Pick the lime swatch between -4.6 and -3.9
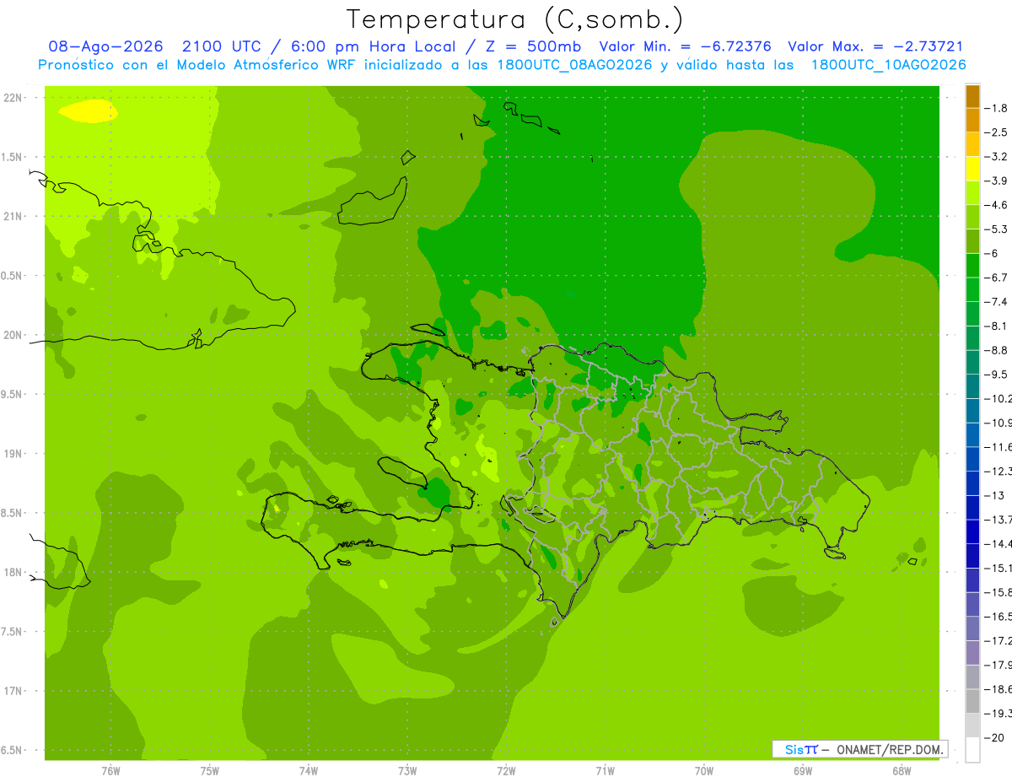Screen dimensions: 1012x782 tap(972, 193)
